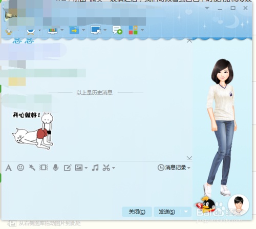This screenshot has height=229, width=256.
Task: Send a window shake with vibrate icon
Action: click(44, 168)
